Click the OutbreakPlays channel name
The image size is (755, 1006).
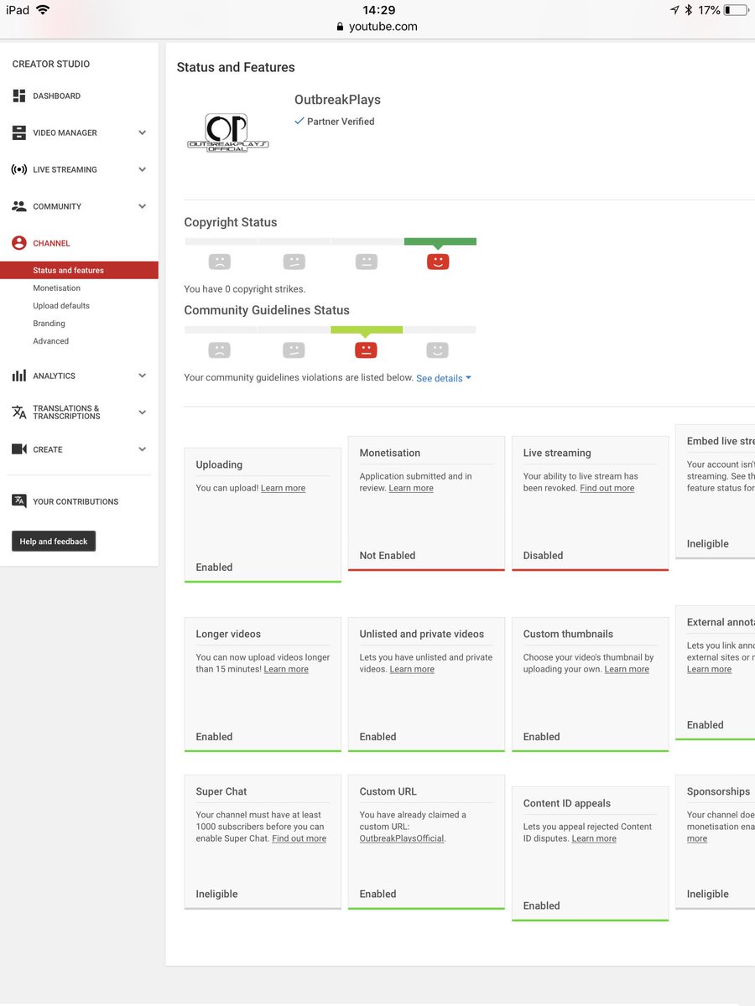pyautogui.click(x=337, y=100)
